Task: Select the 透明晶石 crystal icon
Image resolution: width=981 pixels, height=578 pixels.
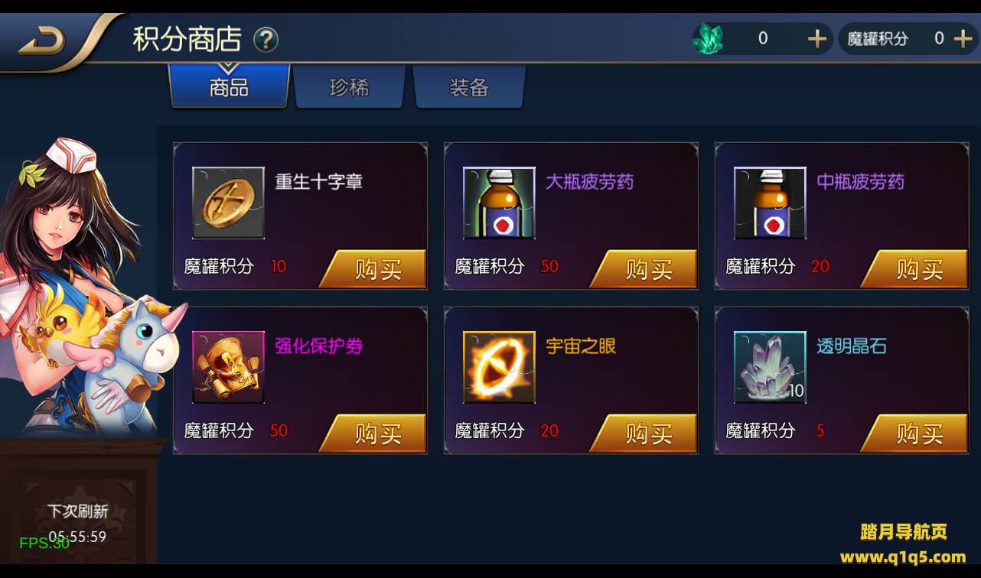Action: coord(770,367)
